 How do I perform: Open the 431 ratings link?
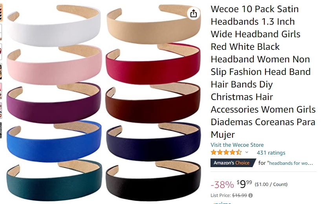click(x=271, y=153)
